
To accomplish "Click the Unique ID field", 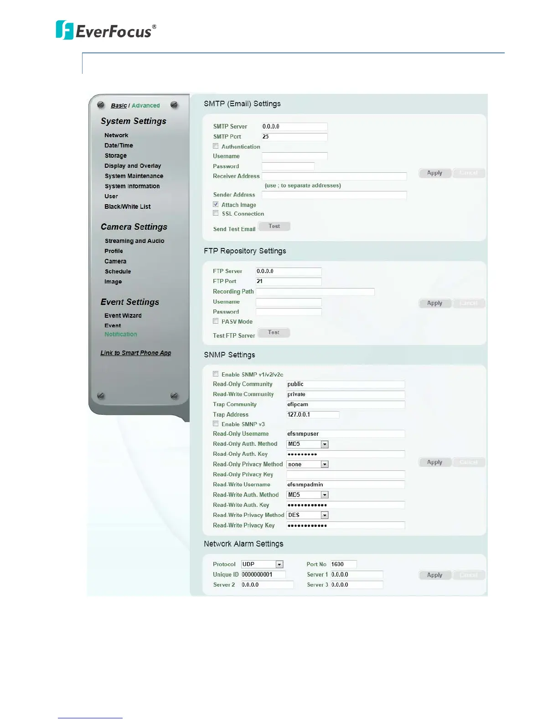I will (x=263, y=575).
